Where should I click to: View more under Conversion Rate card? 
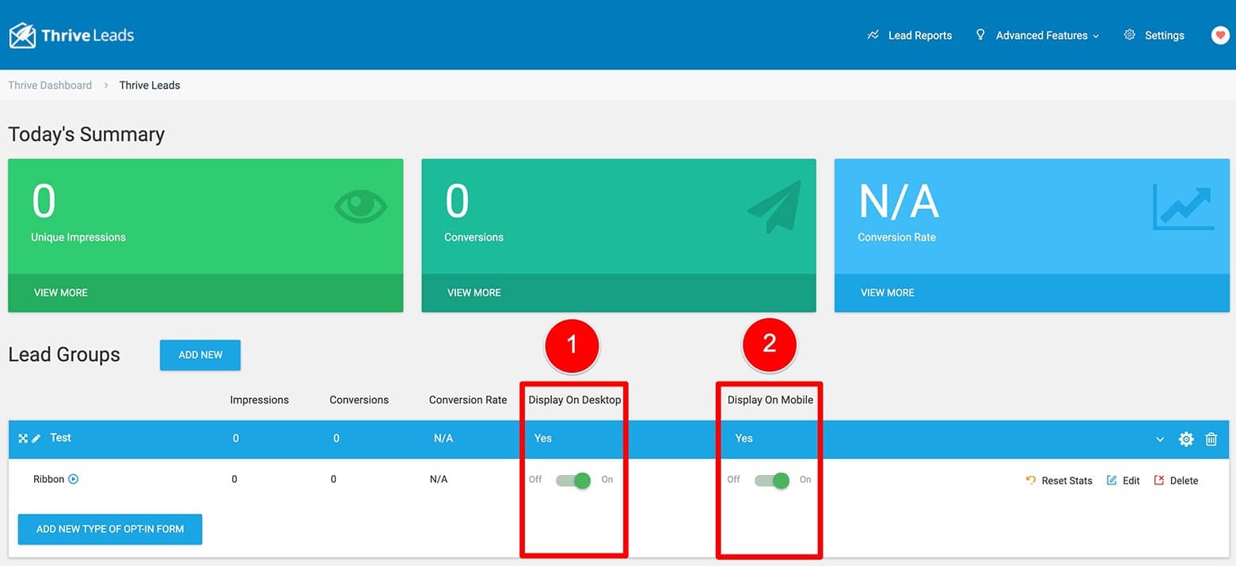[888, 293]
